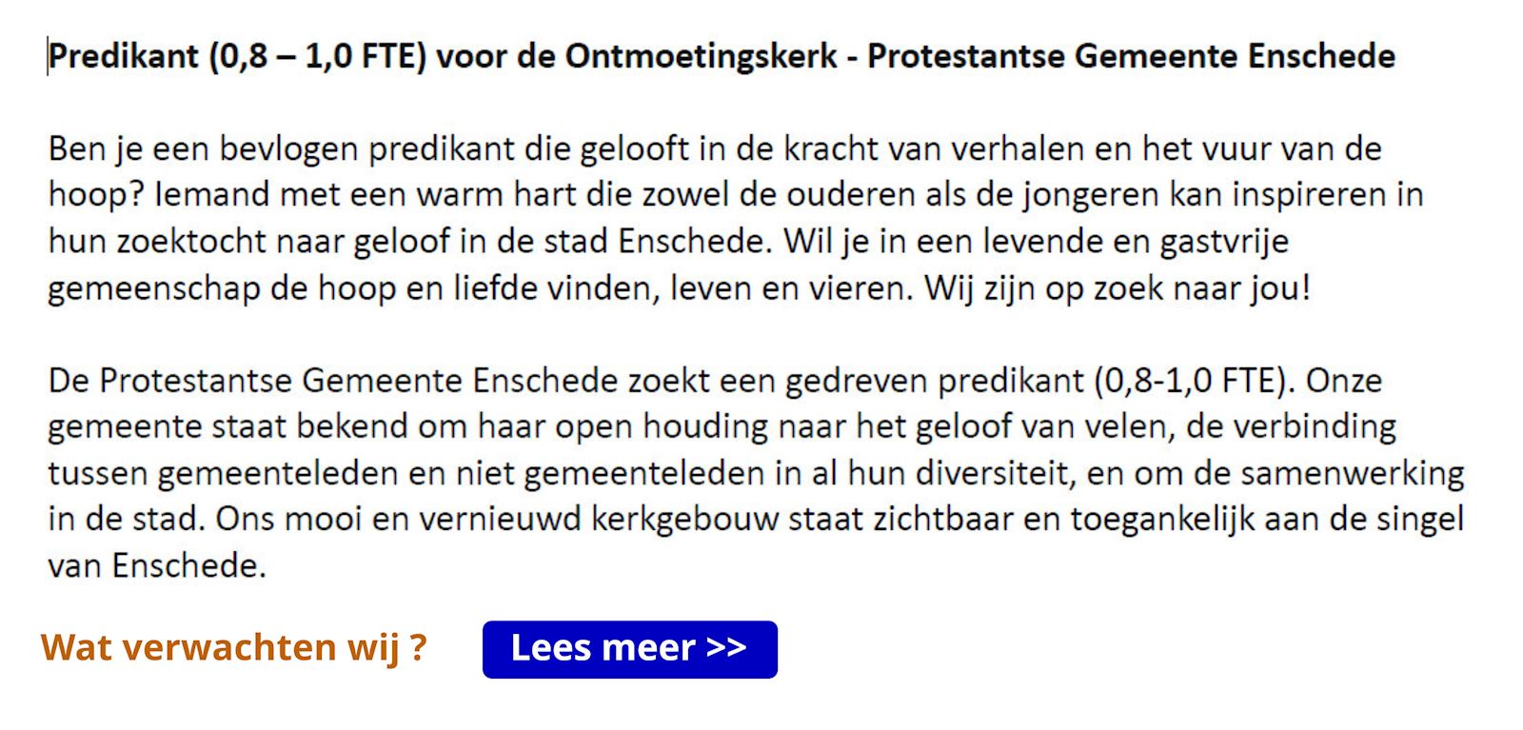Click the line starting 'hun zoektocht naar geloof'
This screenshot has height=730, width=1523.
pos(668,242)
